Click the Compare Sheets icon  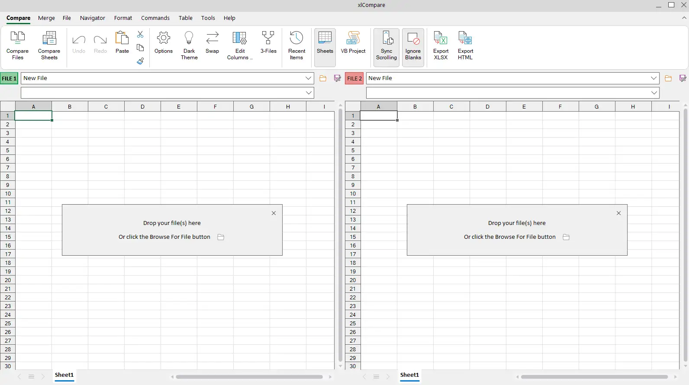pos(49,38)
